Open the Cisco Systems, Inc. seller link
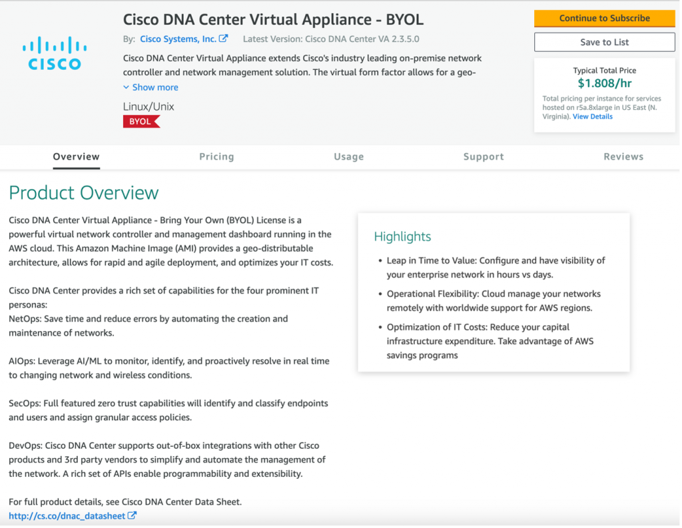Screen dimensions: 682x528 point(178,39)
